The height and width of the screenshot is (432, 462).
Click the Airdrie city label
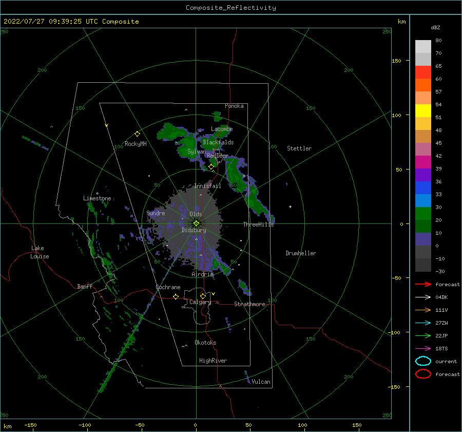click(x=202, y=274)
